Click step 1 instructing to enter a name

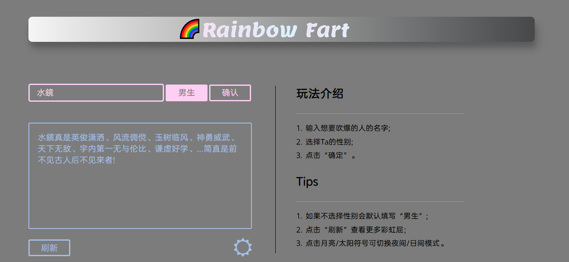coord(343,128)
